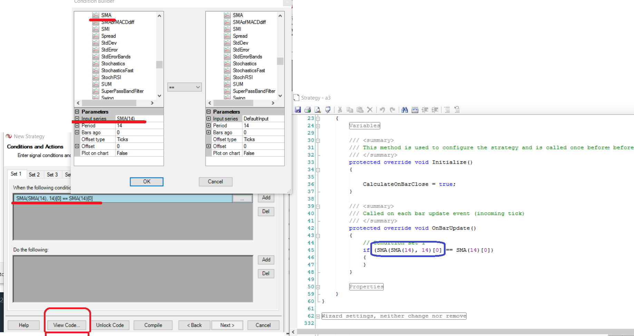Select Stochastics in the left indicator list
The width and height of the screenshot is (634, 336).
(x=113, y=63)
